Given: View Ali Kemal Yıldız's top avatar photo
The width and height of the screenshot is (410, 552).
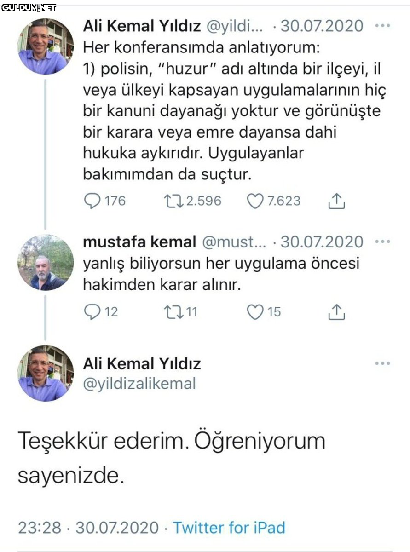Looking at the screenshot, I should pos(45,46).
